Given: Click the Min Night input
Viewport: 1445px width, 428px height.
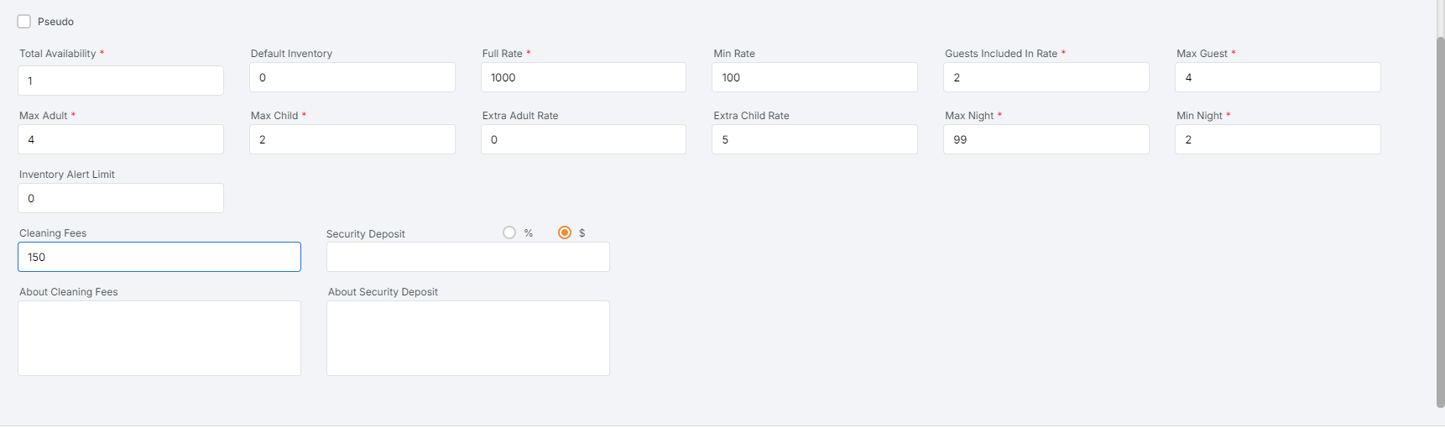Looking at the screenshot, I should click(x=1277, y=139).
